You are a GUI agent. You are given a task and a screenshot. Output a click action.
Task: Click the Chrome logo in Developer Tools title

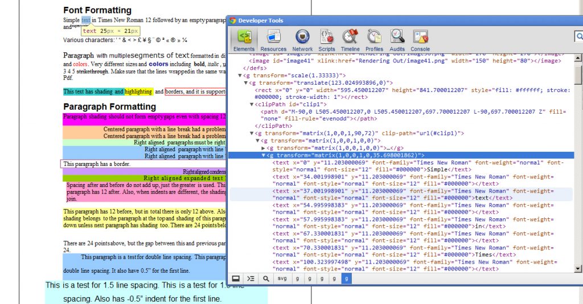pos(233,20)
